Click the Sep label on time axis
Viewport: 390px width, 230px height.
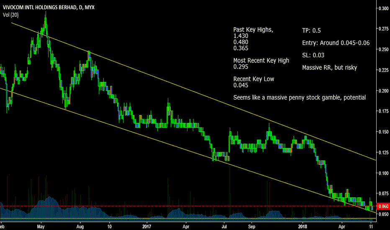tap(252, 227)
